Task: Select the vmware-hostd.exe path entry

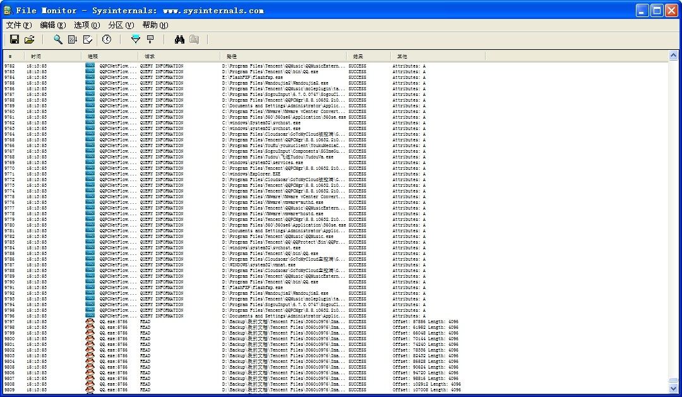Action: 272,213
